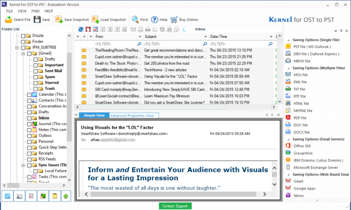Select Office 365 as email server destination
Viewport: 351px width, 210px height.
tap(304, 146)
